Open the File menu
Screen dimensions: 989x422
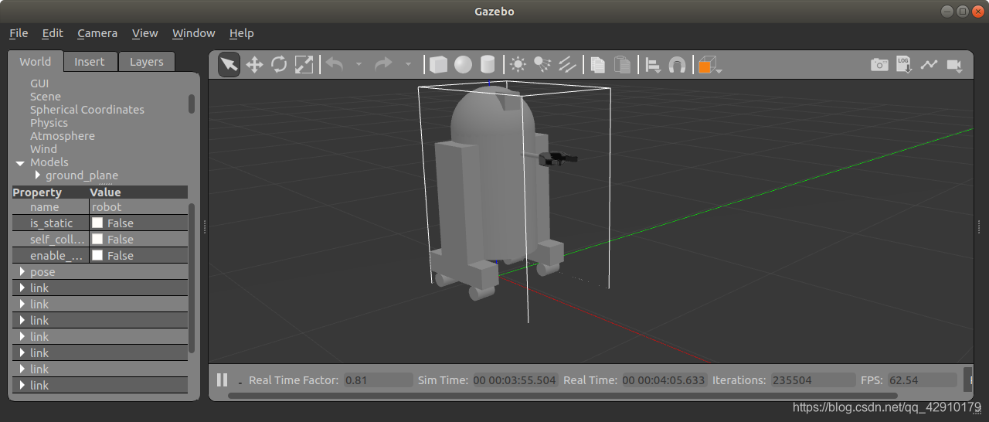click(19, 33)
